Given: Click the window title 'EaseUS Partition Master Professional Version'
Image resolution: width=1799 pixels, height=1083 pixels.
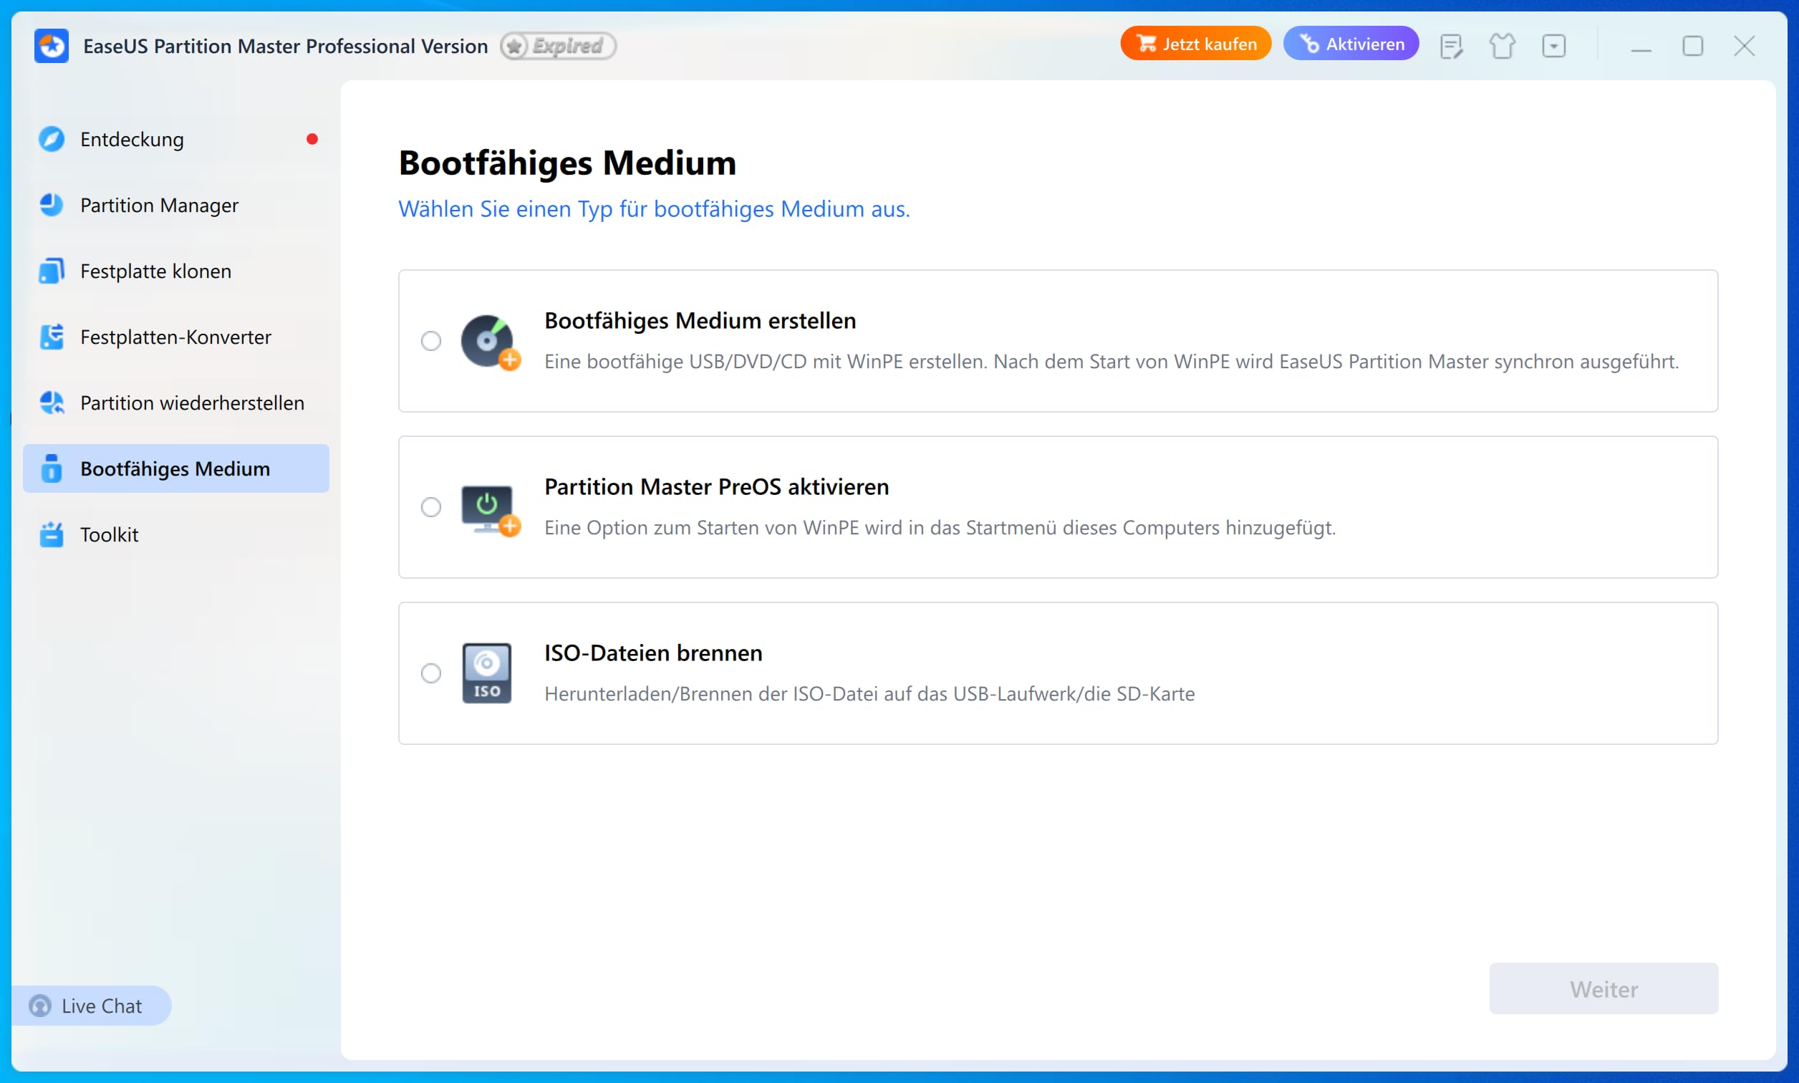Looking at the screenshot, I should click(285, 46).
